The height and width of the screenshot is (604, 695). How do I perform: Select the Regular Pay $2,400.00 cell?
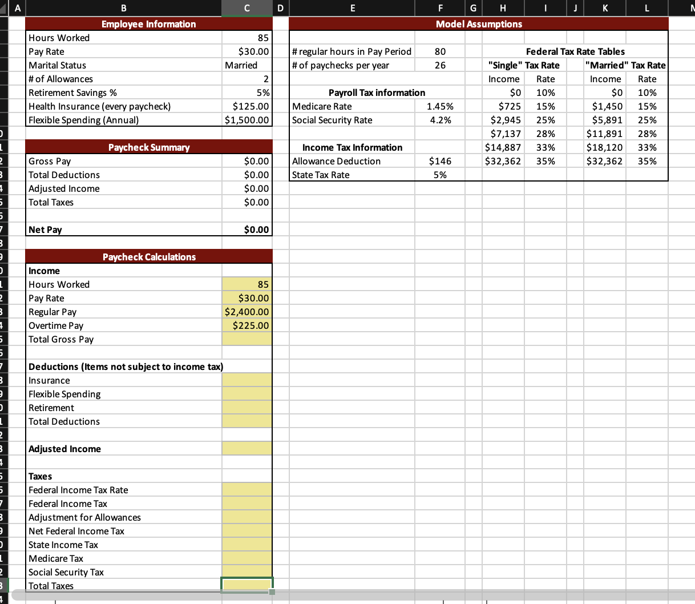tap(247, 312)
